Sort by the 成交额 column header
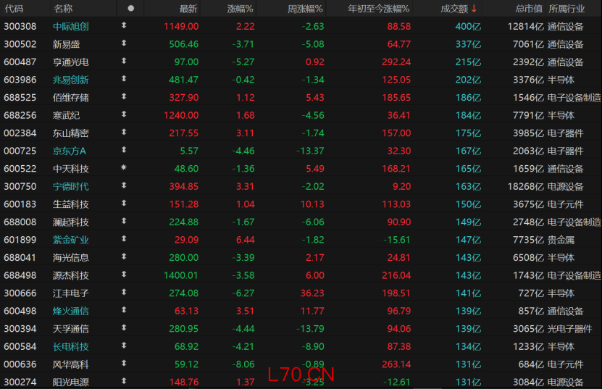602x389 pixels. pyautogui.click(x=458, y=9)
